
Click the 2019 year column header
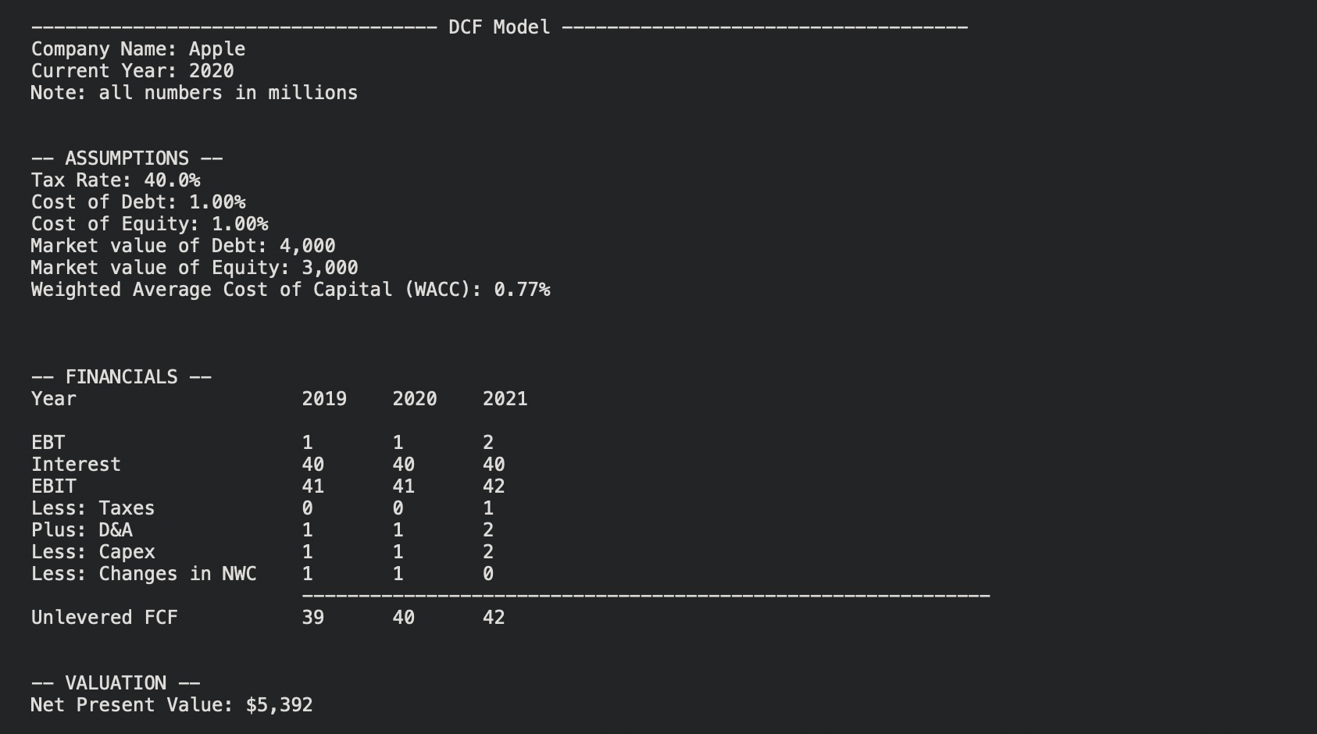[324, 399]
